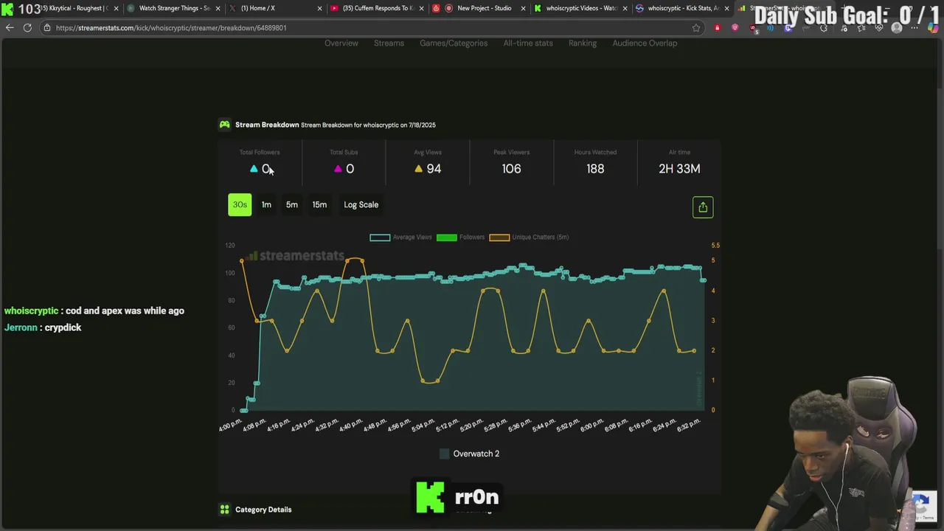
Task: Click the Category Details heading
Action: (263, 510)
